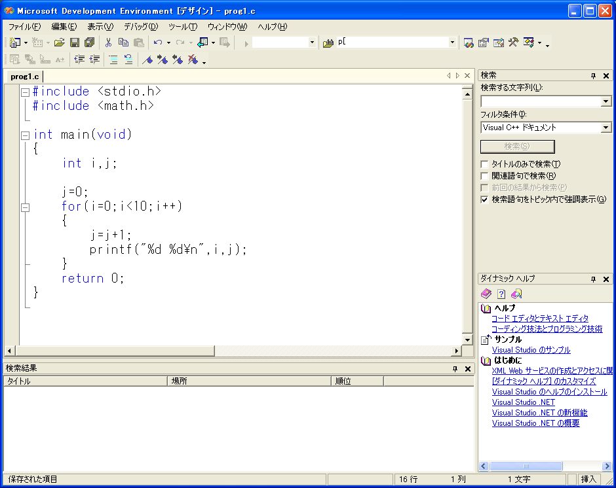Click the Dynamic Help horizontal scrollbar thumb
Viewport: 616px width, 488px height.
526,466
